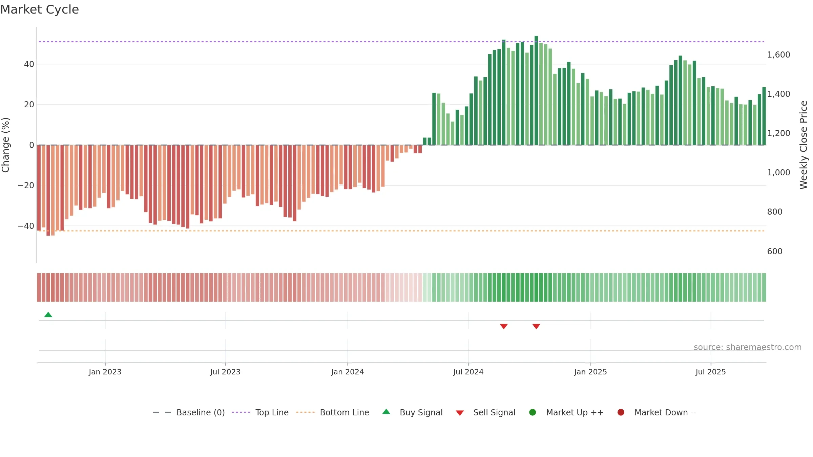Click the Jan 2023 axis label
The width and height of the screenshot is (813, 457).
pos(105,372)
